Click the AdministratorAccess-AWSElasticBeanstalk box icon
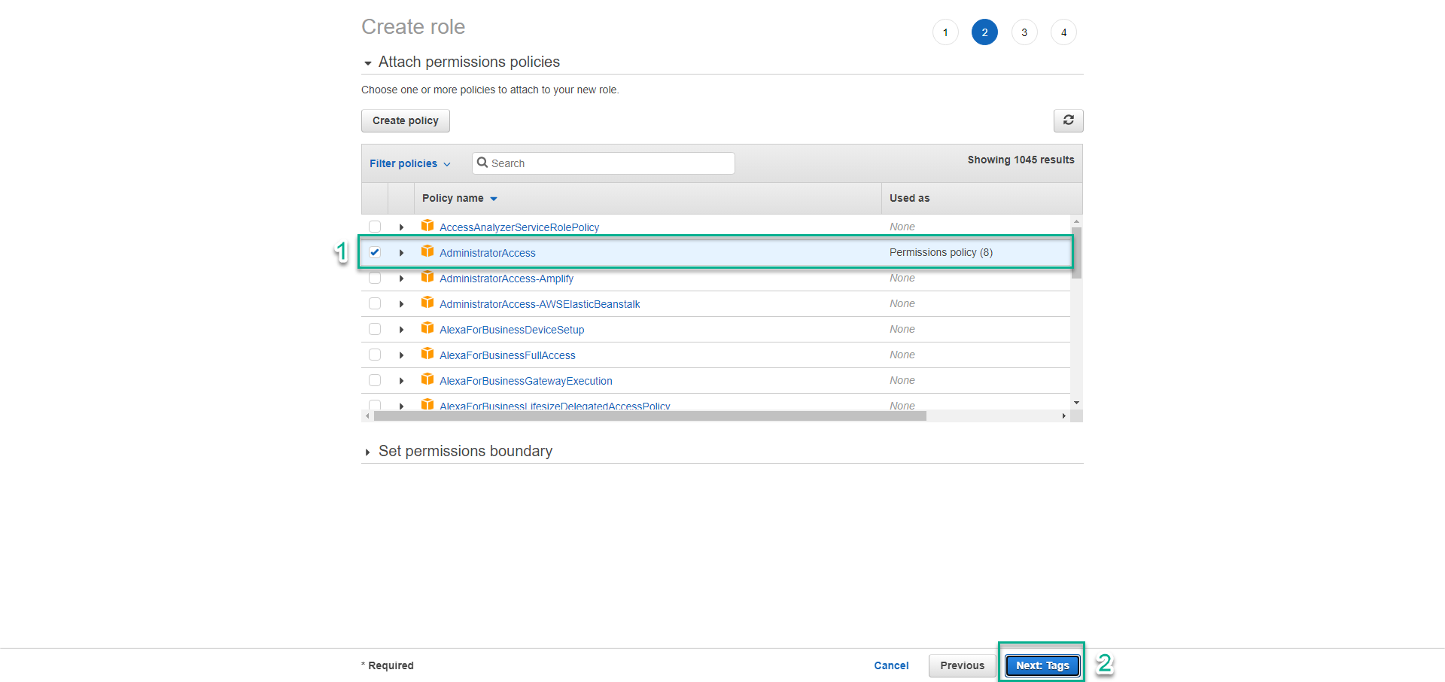Screen dimensions: 1445x682 point(427,303)
